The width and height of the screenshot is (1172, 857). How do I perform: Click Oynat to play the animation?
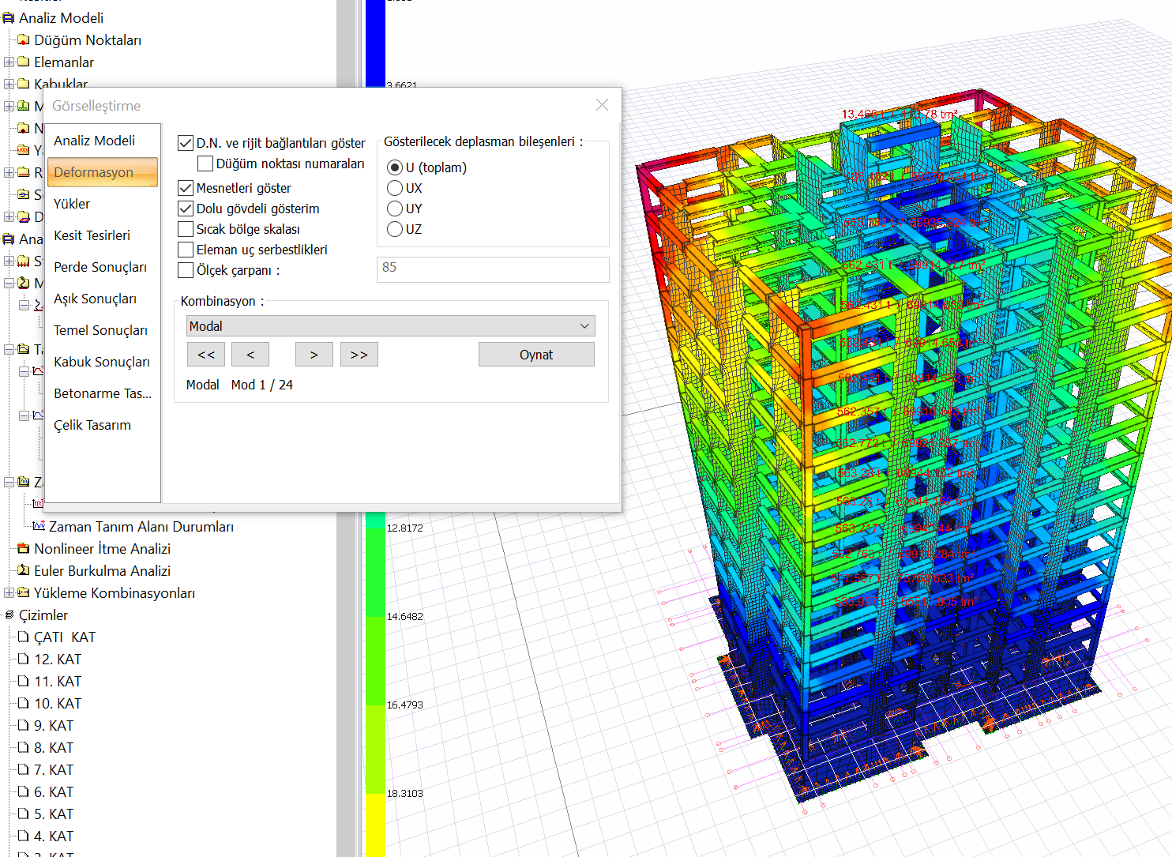(x=536, y=355)
